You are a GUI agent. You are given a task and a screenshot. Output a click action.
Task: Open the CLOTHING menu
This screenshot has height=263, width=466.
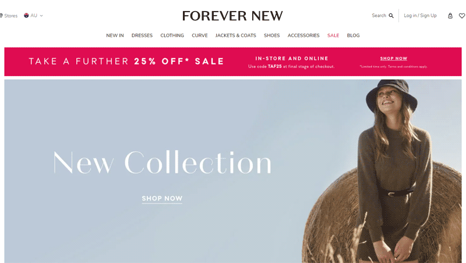(x=172, y=35)
